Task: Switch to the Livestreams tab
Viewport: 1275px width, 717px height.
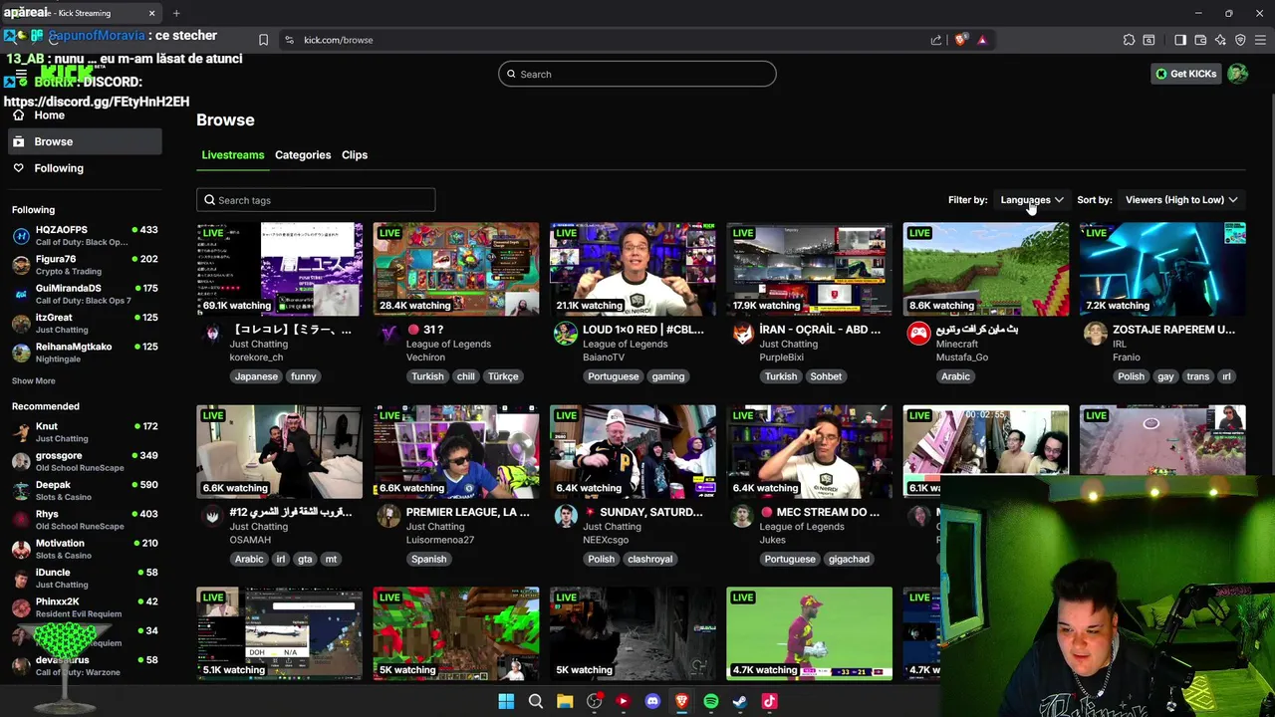Action: pyautogui.click(x=233, y=155)
